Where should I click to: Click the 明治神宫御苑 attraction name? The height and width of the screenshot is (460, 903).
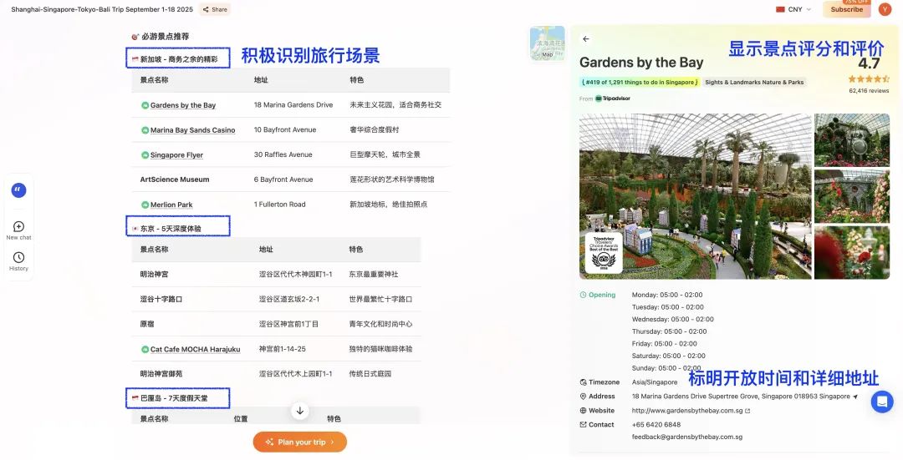click(161, 374)
